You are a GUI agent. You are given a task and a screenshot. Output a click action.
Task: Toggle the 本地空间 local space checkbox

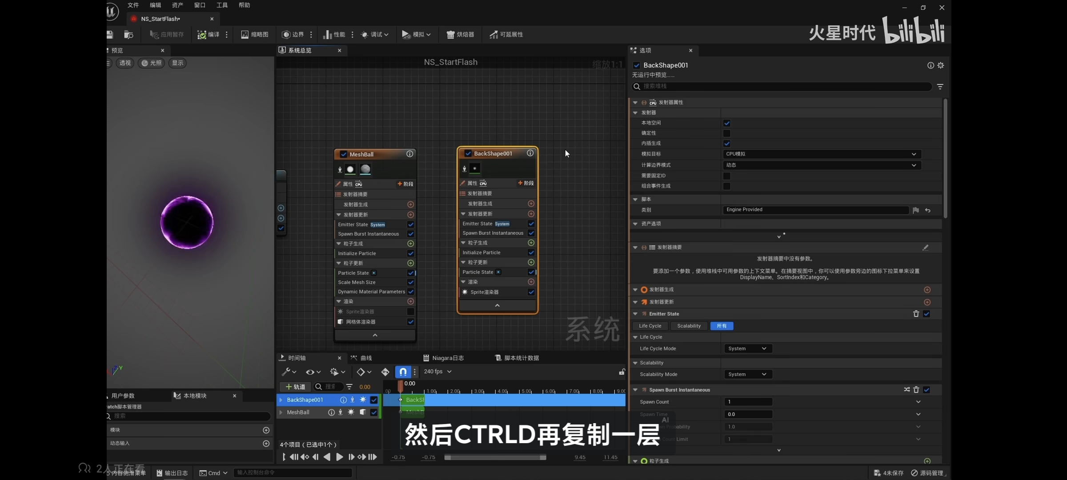click(727, 123)
